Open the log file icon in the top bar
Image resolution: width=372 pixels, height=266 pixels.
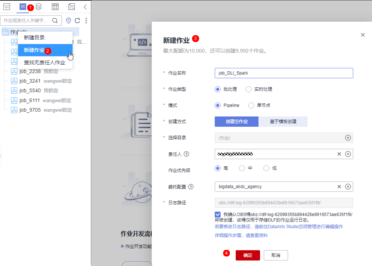71,7
